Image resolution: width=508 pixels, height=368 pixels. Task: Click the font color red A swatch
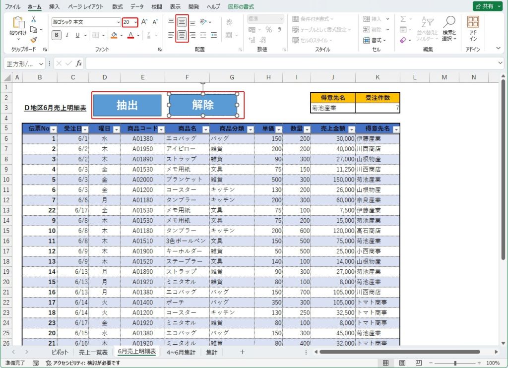pos(130,35)
